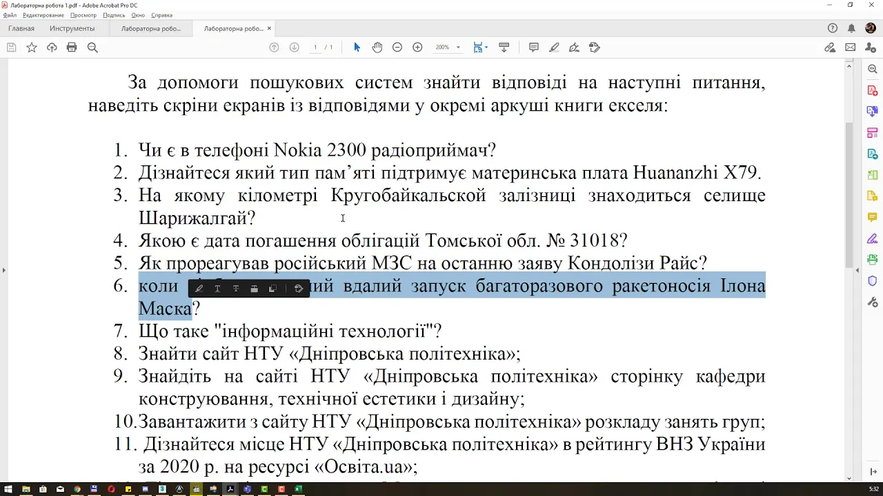The image size is (883, 496).
Task: Edit text and images in floating toolbar
Action: [299, 289]
